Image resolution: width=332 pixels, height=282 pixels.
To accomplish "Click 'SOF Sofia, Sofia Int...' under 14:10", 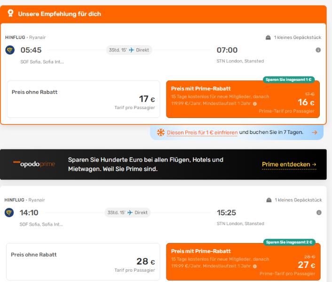I will coord(41,224).
